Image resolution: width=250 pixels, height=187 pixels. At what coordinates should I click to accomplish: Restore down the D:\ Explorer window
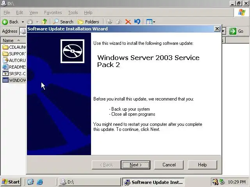(x=239, y=4)
